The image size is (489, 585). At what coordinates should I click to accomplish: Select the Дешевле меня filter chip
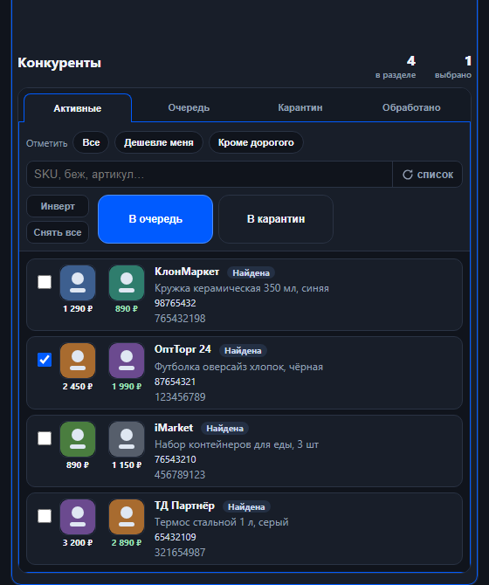(159, 142)
